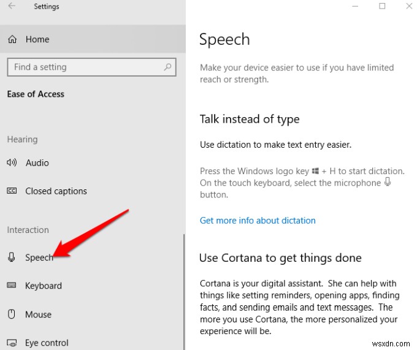Image resolution: width=417 pixels, height=350 pixels.
Task: Click the sidebar vertical scrollbar
Action: click(x=184, y=292)
